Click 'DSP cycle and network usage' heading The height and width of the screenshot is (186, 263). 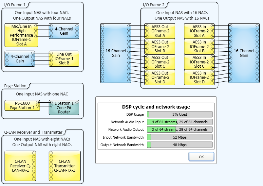point(156,107)
